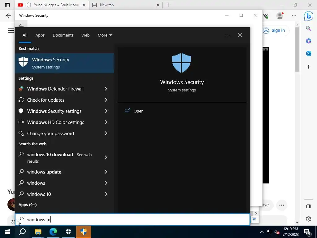The height and width of the screenshot is (238, 317).
Task: Open clock showing 12:19 PM
Action: pyautogui.click(x=290, y=232)
